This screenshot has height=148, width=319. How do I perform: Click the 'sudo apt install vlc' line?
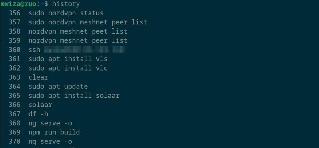click(68, 68)
